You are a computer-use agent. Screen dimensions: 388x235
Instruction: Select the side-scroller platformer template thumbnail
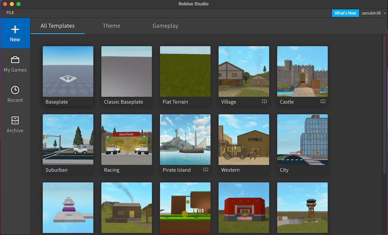pos(185,208)
